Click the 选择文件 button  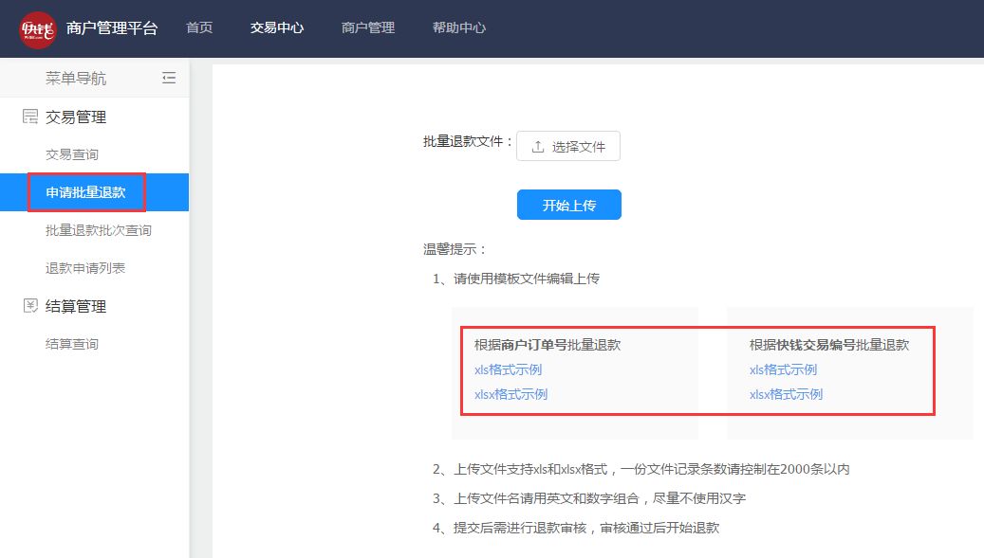[568, 146]
